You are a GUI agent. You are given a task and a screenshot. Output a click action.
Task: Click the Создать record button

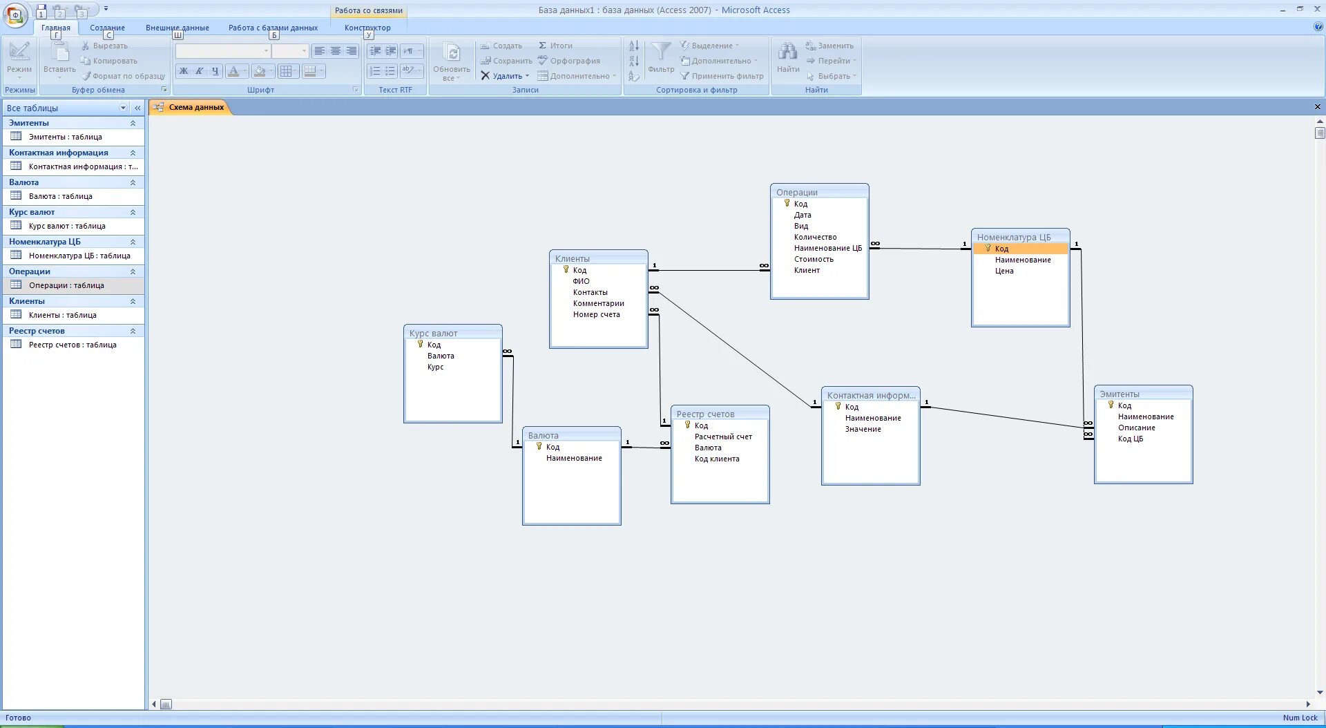pyautogui.click(x=502, y=46)
